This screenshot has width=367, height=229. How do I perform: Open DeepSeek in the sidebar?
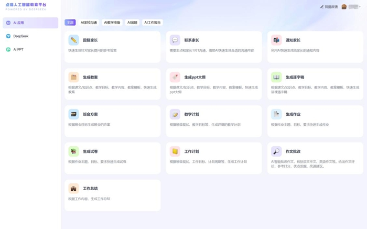point(21,36)
